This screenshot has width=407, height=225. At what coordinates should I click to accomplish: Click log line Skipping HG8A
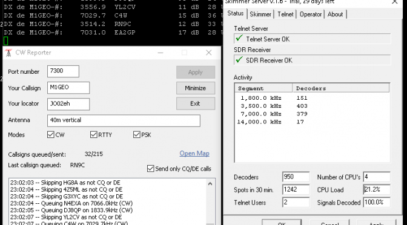click(65, 183)
